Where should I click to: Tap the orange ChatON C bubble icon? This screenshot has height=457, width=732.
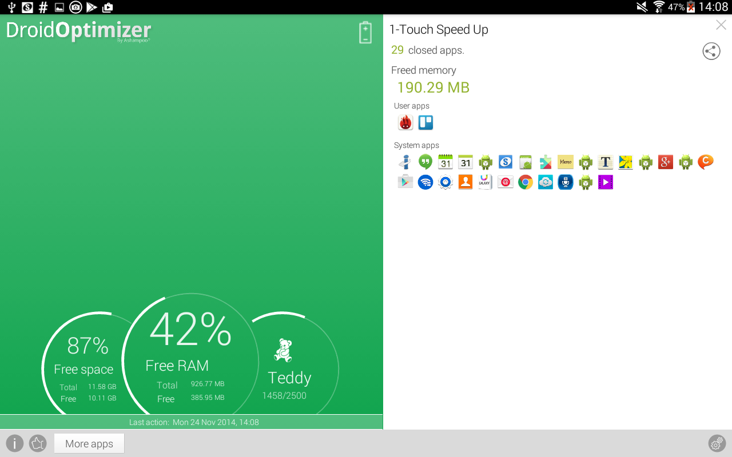pyautogui.click(x=706, y=162)
